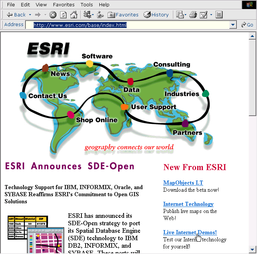This screenshot has height=254, width=257.
Task: Click the purple Partners map marker
Action: (185, 123)
